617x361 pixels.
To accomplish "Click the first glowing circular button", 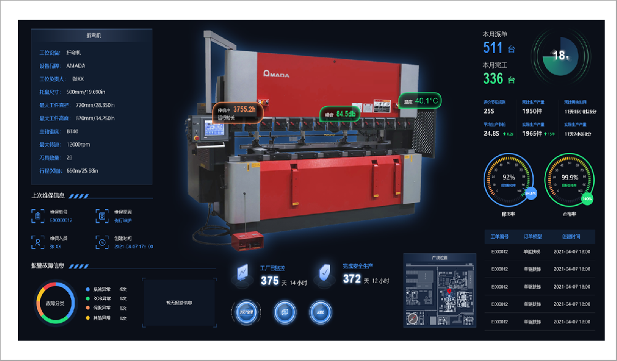I will coord(246,312).
